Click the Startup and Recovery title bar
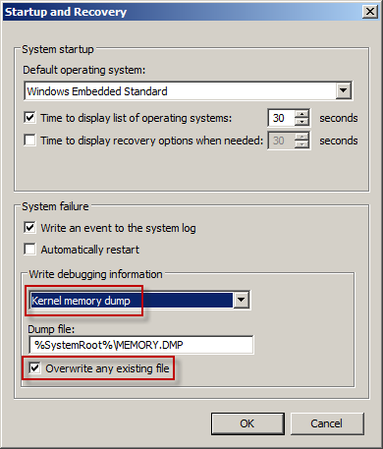 click(184, 12)
